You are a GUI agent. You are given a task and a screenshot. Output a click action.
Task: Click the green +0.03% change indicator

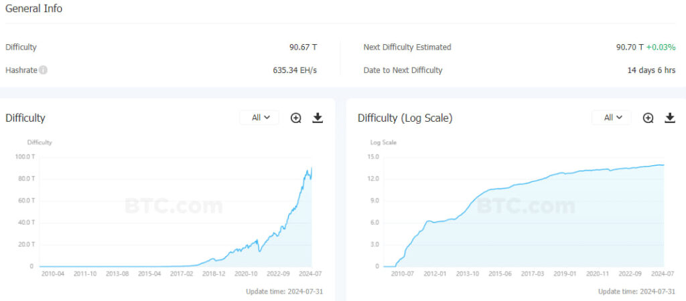click(661, 47)
